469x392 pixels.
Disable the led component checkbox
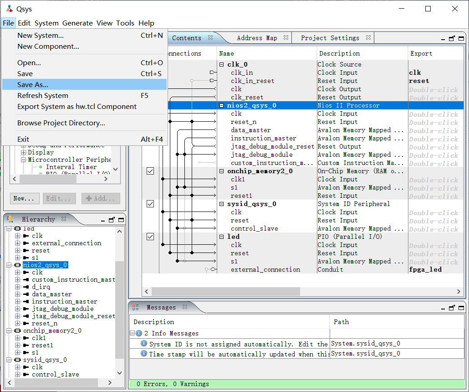150,237
